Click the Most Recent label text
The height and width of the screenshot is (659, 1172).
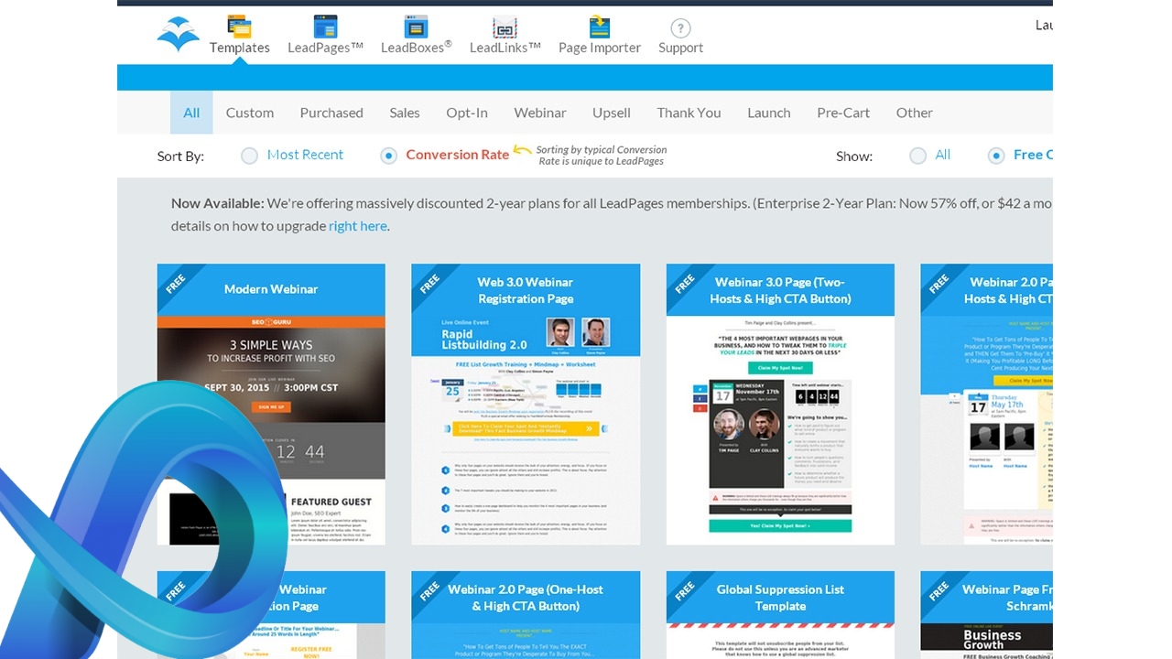pyautogui.click(x=305, y=155)
